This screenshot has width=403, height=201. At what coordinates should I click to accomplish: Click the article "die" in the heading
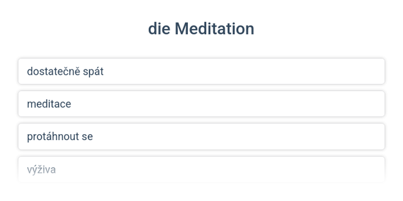[x=159, y=29]
